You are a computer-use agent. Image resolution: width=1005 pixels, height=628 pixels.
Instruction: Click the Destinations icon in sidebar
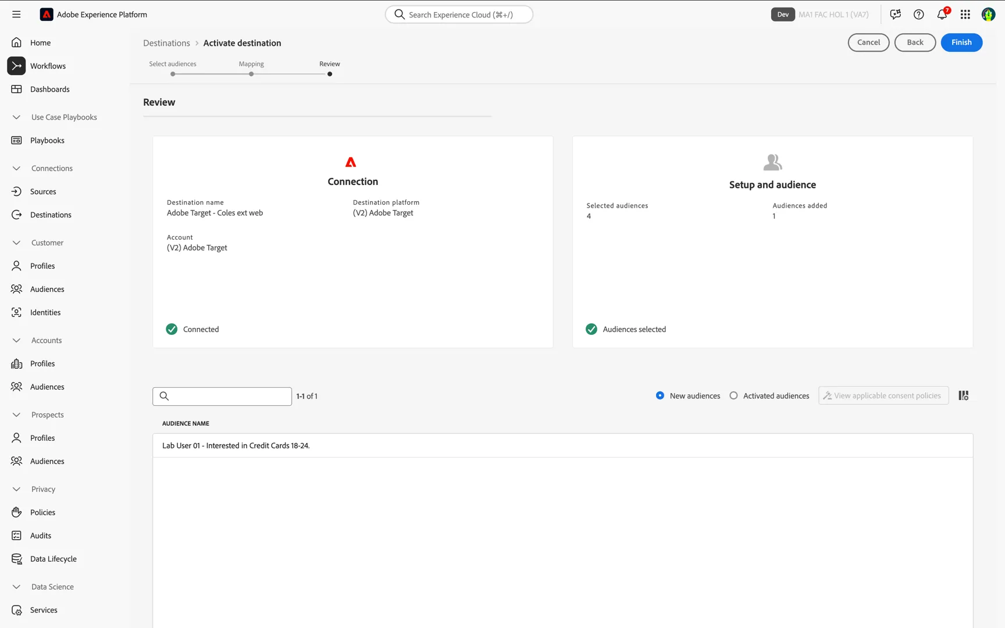pyautogui.click(x=17, y=215)
